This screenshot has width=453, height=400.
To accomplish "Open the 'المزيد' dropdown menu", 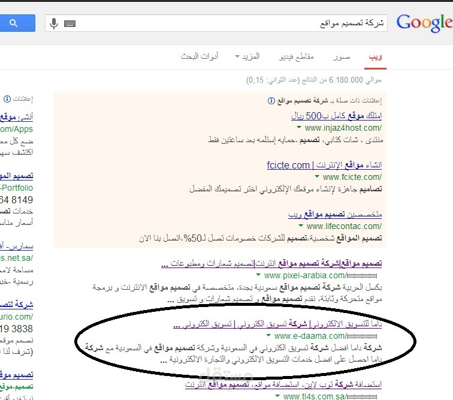I will [247, 56].
